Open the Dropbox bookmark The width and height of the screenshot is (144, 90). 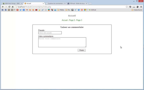click(79, 10)
